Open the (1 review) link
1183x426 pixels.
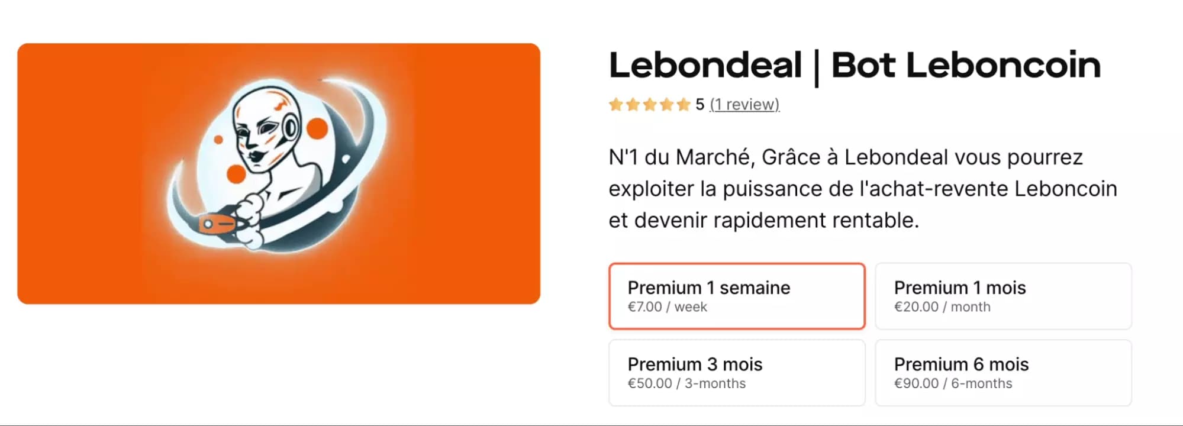pyautogui.click(x=743, y=104)
